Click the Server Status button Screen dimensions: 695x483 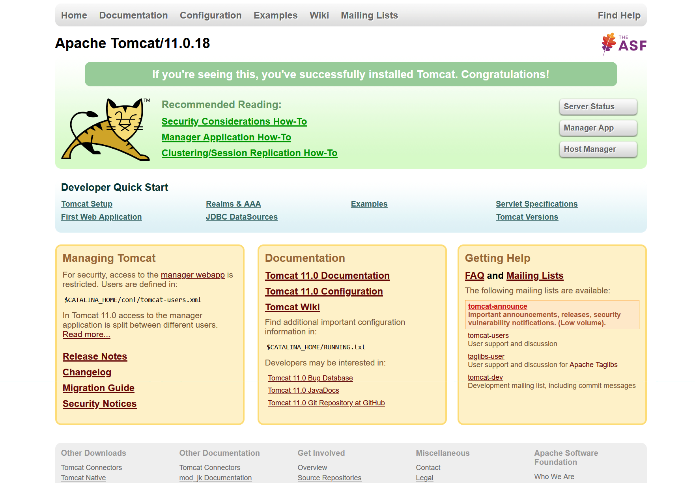598,106
